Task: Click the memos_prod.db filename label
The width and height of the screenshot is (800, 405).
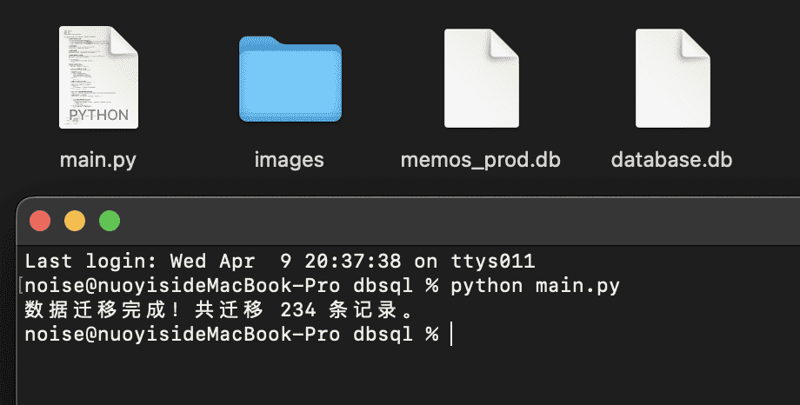Action: pos(481,160)
